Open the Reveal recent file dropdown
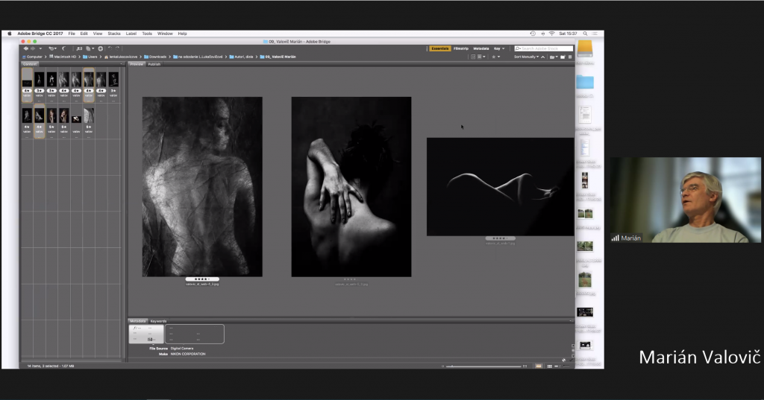The height and width of the screenshot is (400, 764). point(52,48)
